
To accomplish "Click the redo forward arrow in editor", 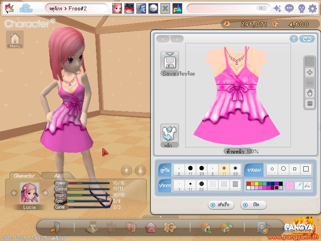I will pyautogui.click(x=177, y=39).
